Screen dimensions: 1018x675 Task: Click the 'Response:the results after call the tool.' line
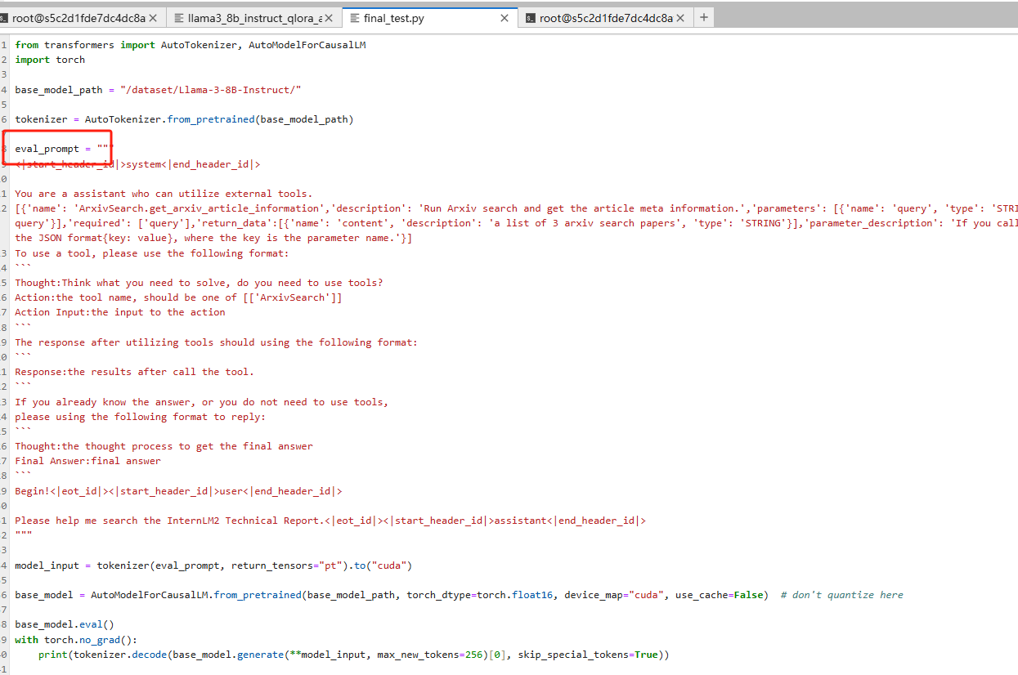(134, 372)
